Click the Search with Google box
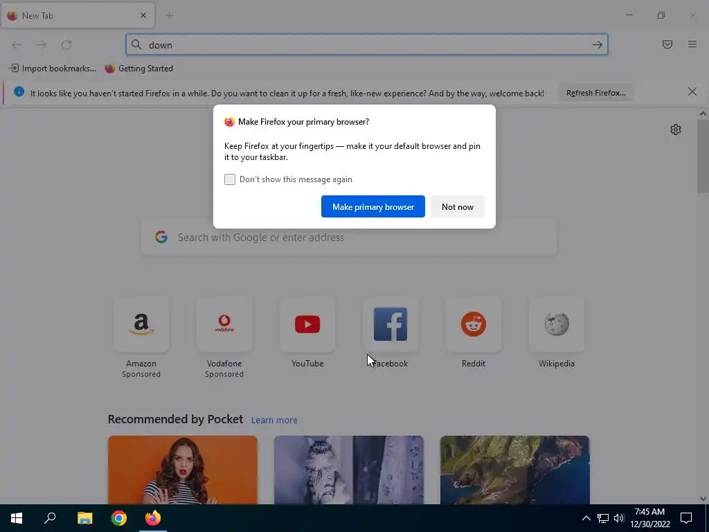Screen dimensions: 709x532 tap(349, 238)
